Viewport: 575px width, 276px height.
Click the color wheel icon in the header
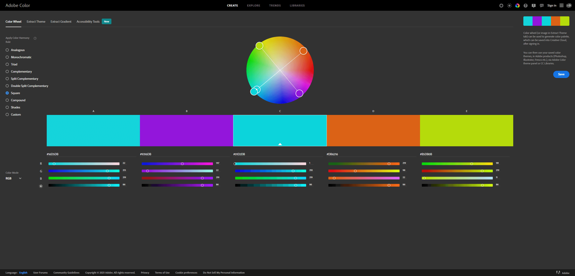(517, 5)
